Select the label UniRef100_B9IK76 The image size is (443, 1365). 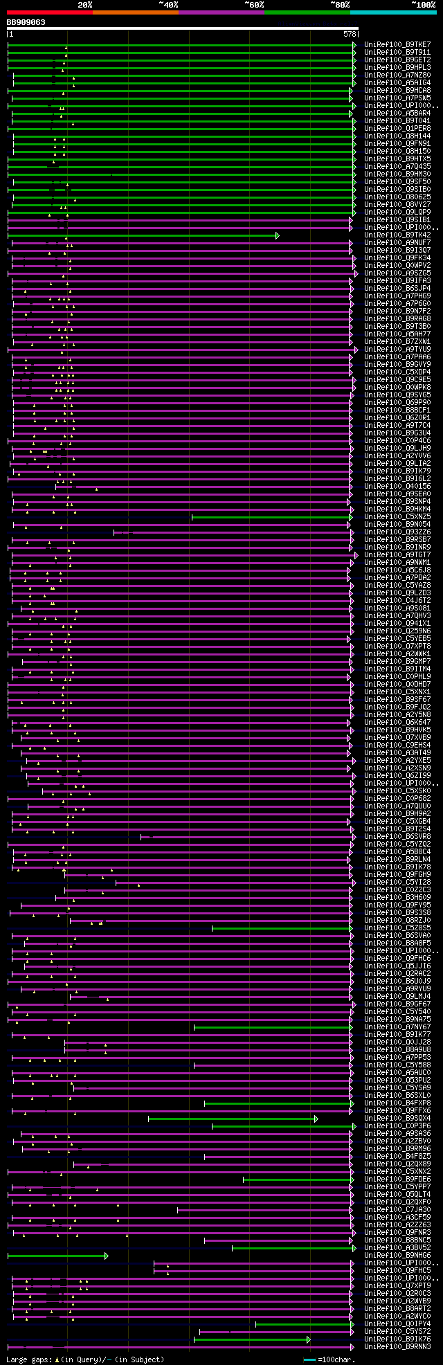pos(397,1339)
